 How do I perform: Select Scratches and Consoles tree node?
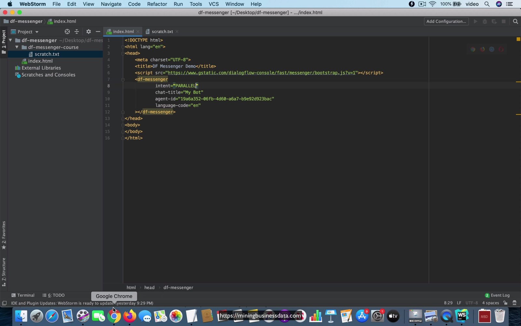[48, 75]
